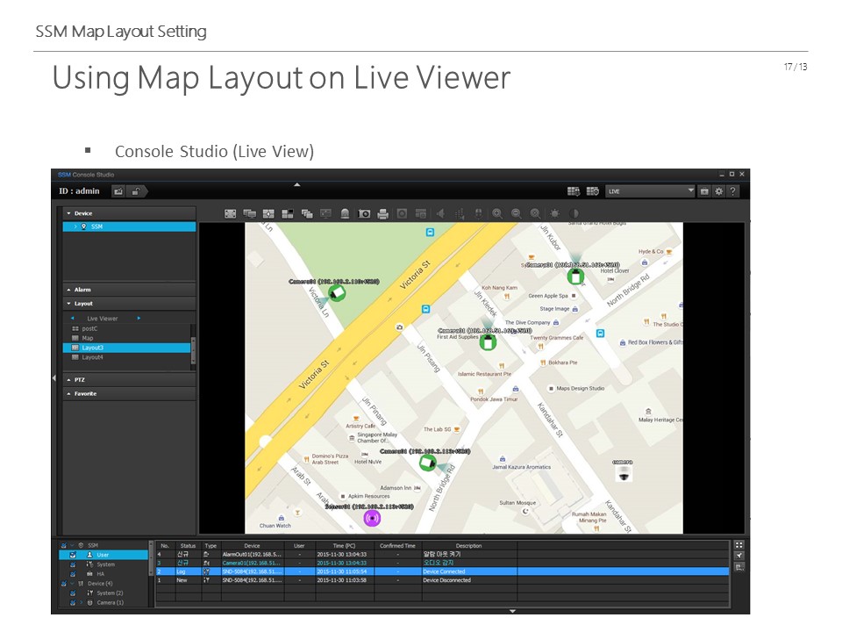
Task: Click the grid icon right of event list
Action: coord(739,545)
